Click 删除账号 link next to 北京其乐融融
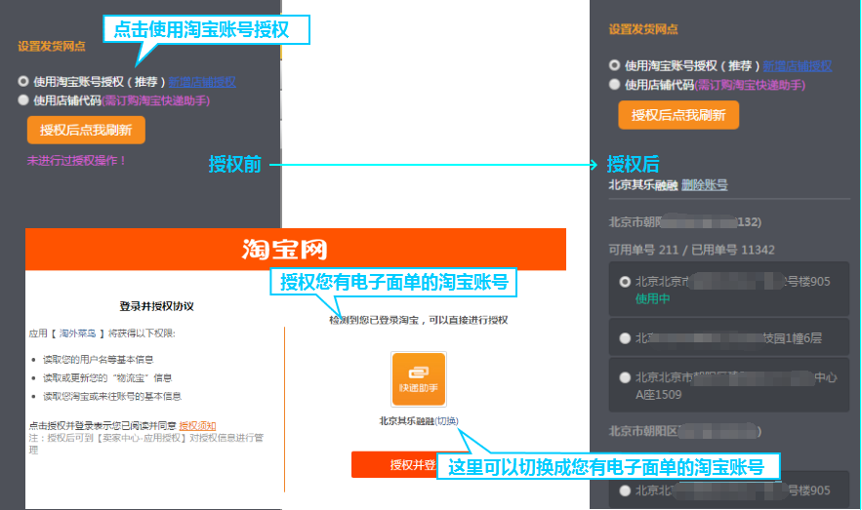 coord(704,185)
